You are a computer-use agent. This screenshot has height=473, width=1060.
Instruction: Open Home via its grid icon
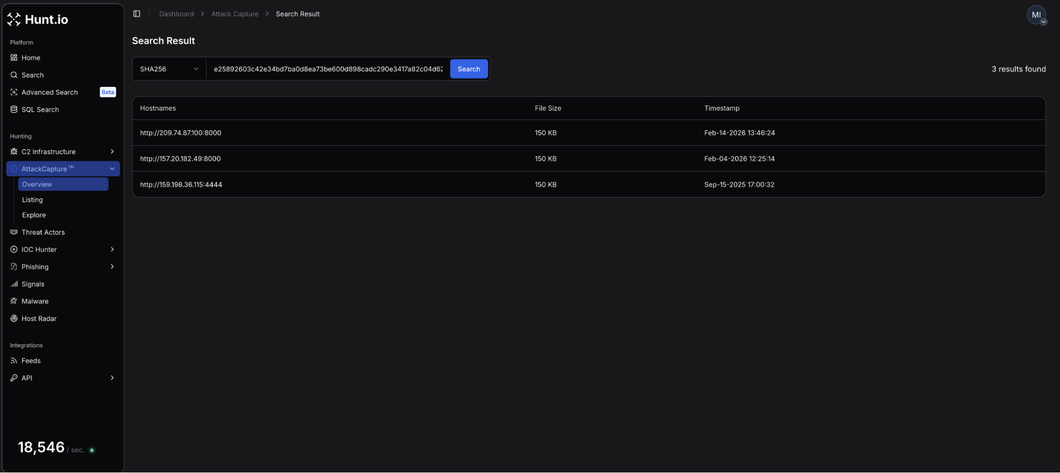coord(14,58)
